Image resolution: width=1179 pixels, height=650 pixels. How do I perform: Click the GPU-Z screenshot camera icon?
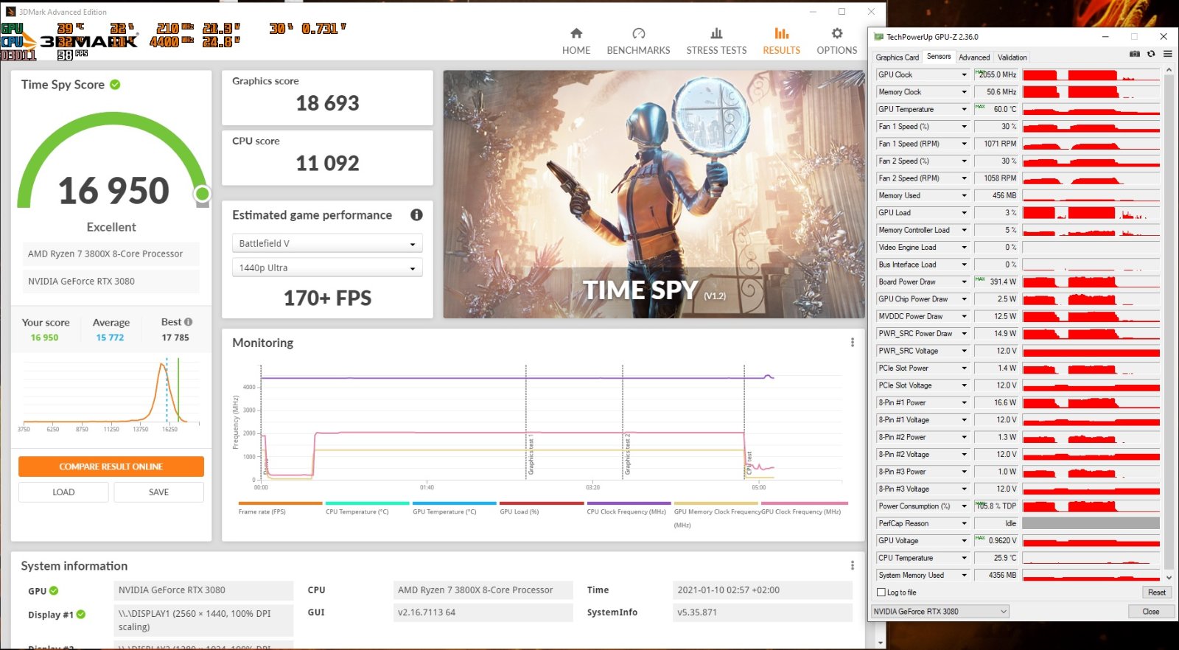click(1135, 54)
